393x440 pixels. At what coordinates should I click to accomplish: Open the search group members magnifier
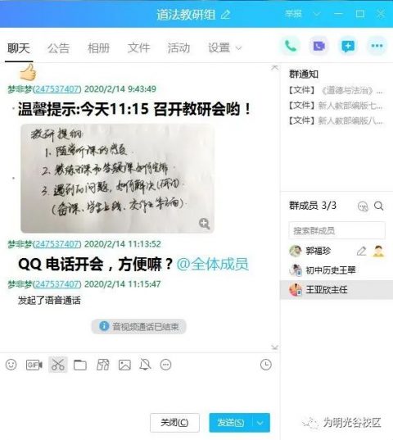[x=379, y=206]
